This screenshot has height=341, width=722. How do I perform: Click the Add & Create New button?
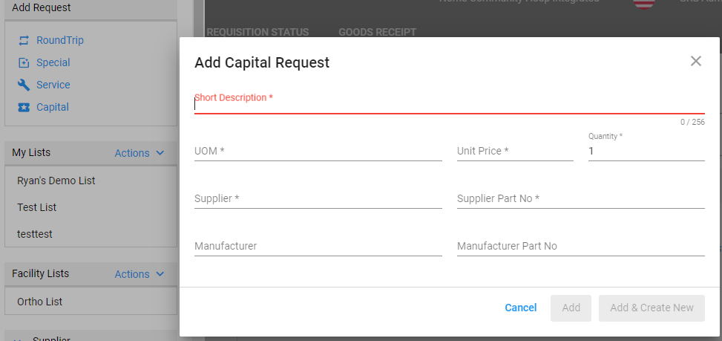[652, 308]
